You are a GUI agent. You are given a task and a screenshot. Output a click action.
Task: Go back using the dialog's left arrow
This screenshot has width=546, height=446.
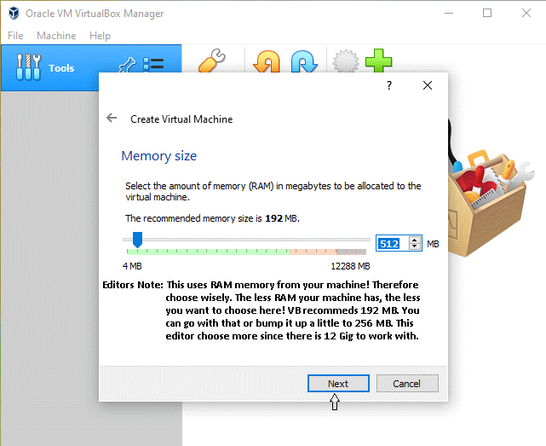pyautogui.click(x=112, y=119)
